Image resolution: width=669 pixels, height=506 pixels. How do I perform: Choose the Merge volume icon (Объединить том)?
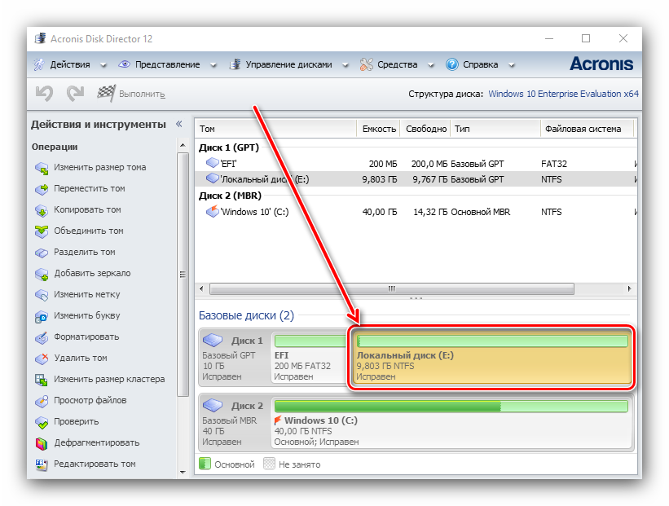tap(42, 231)
